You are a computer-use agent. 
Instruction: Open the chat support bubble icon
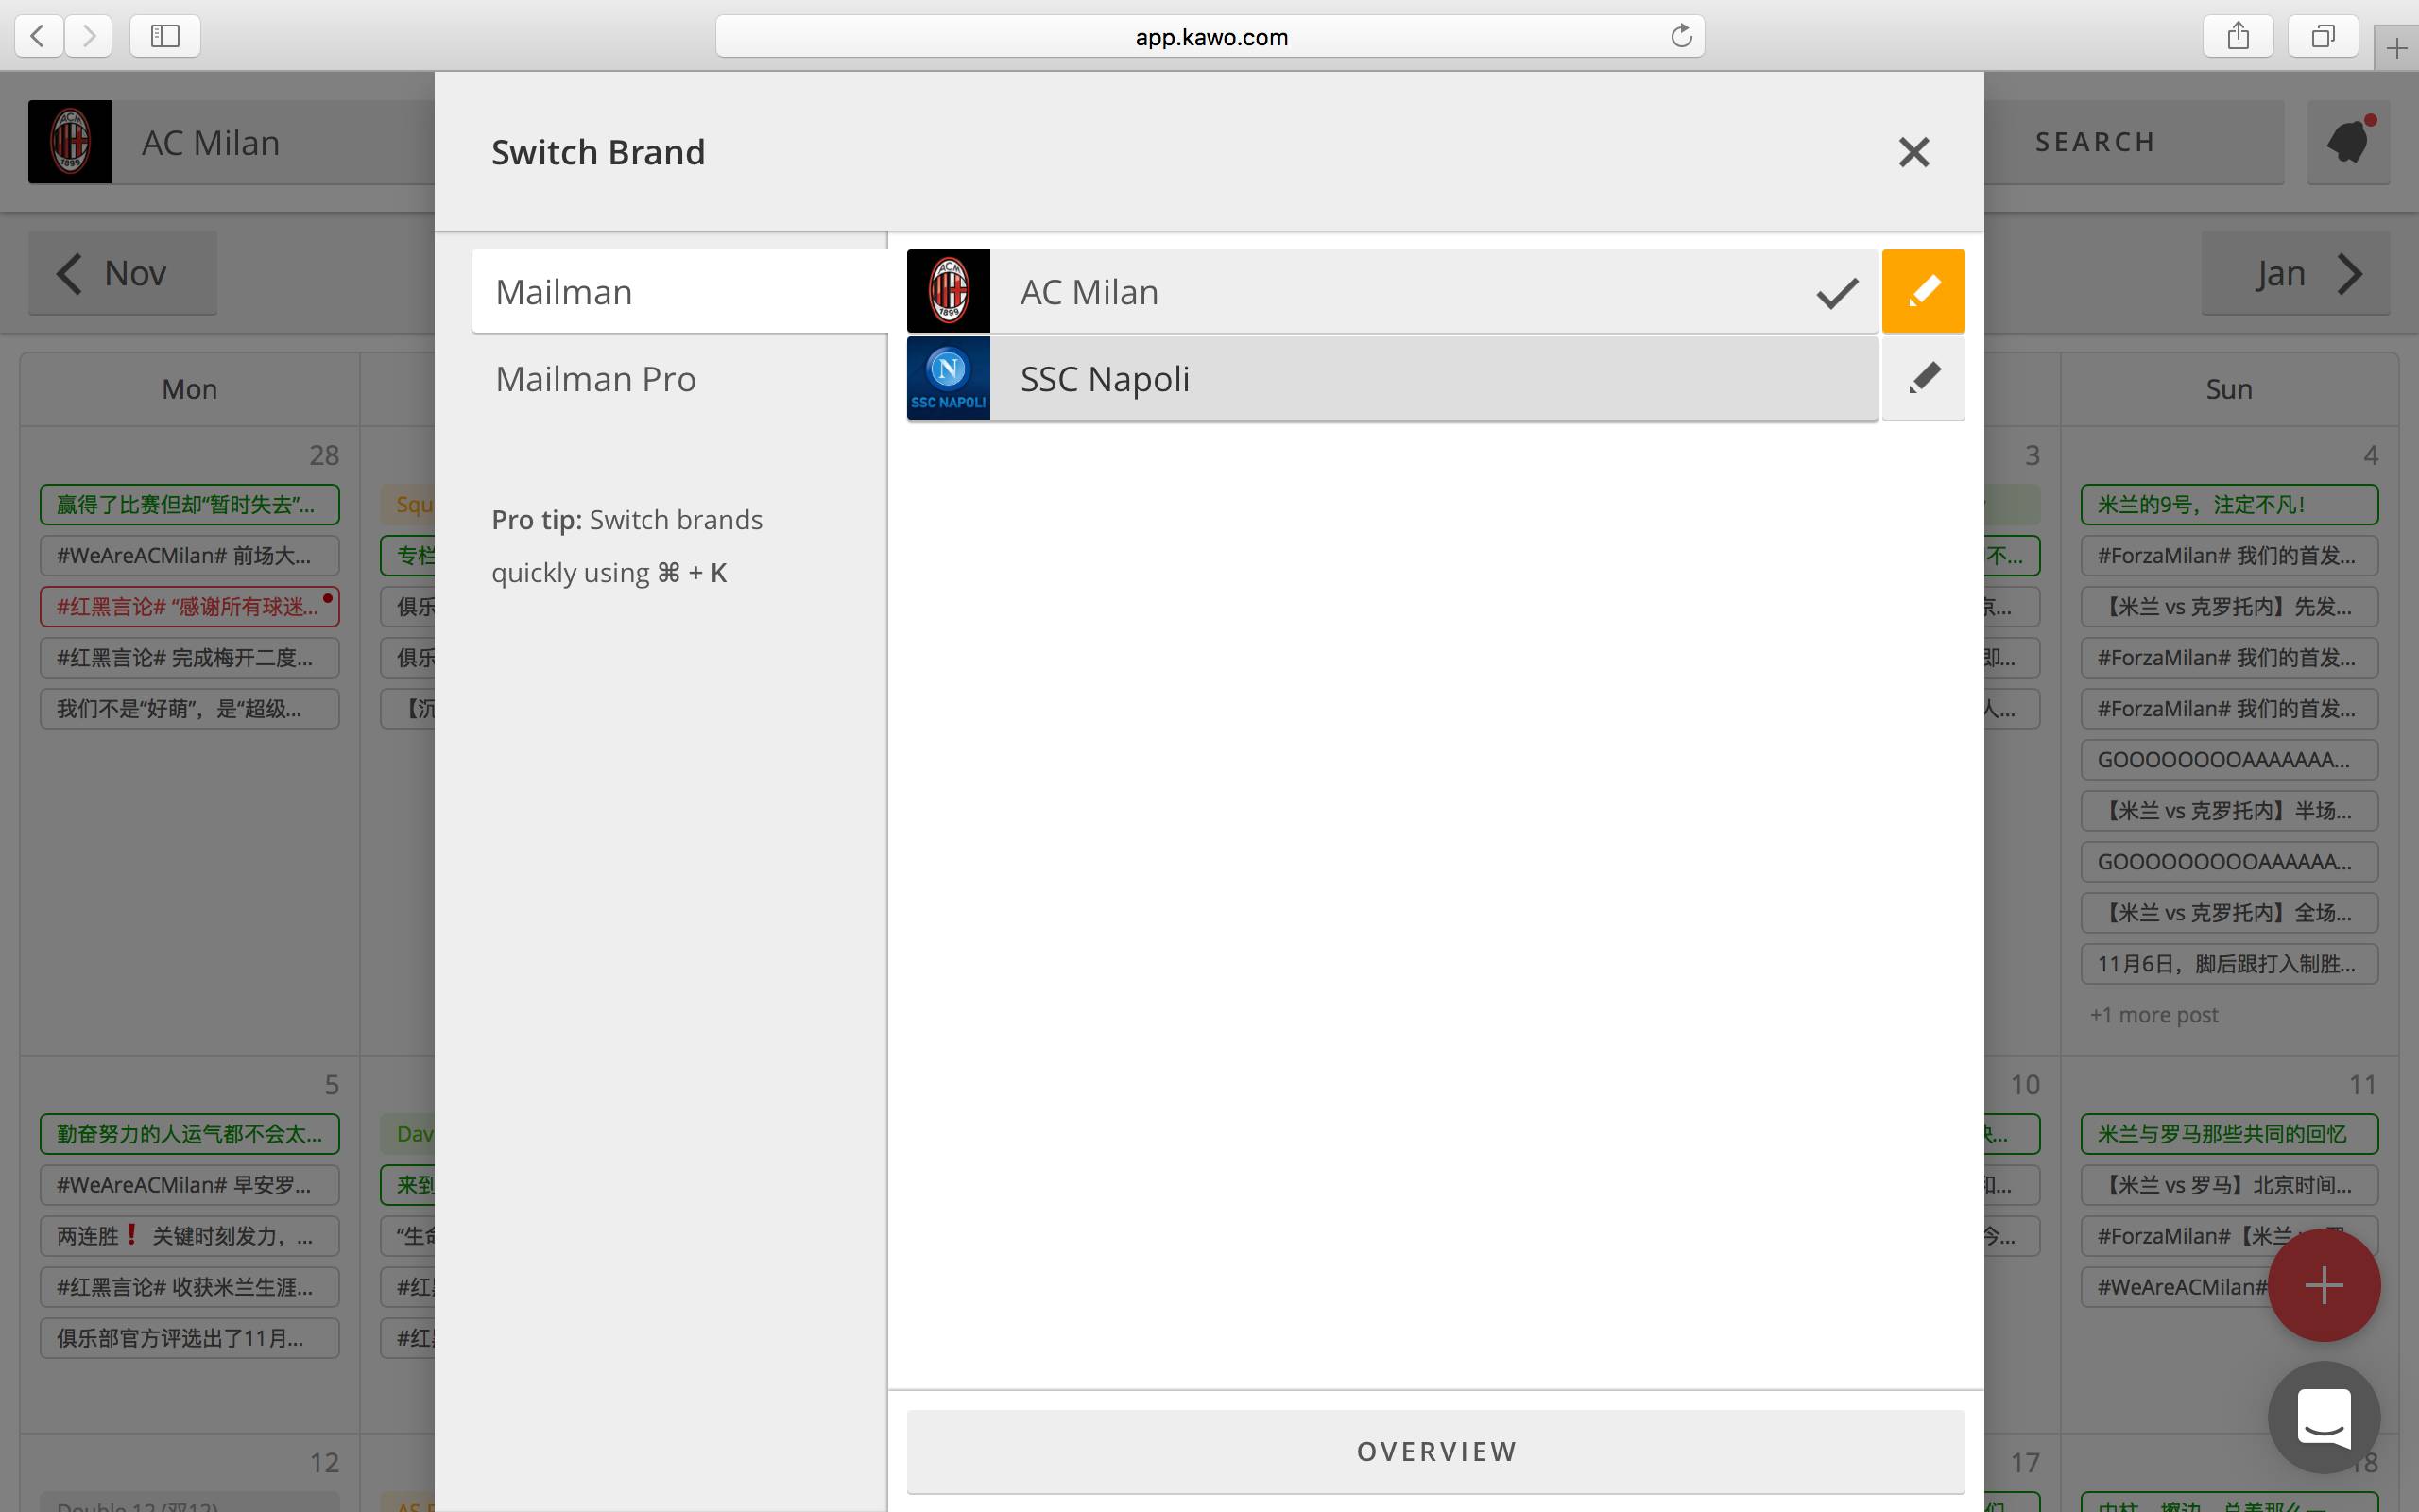tap(2323, 1417)
